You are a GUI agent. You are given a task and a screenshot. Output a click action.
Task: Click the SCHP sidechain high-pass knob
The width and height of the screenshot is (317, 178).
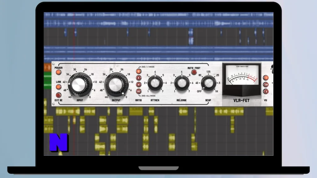pyautogui.click(x=208, y=83)
